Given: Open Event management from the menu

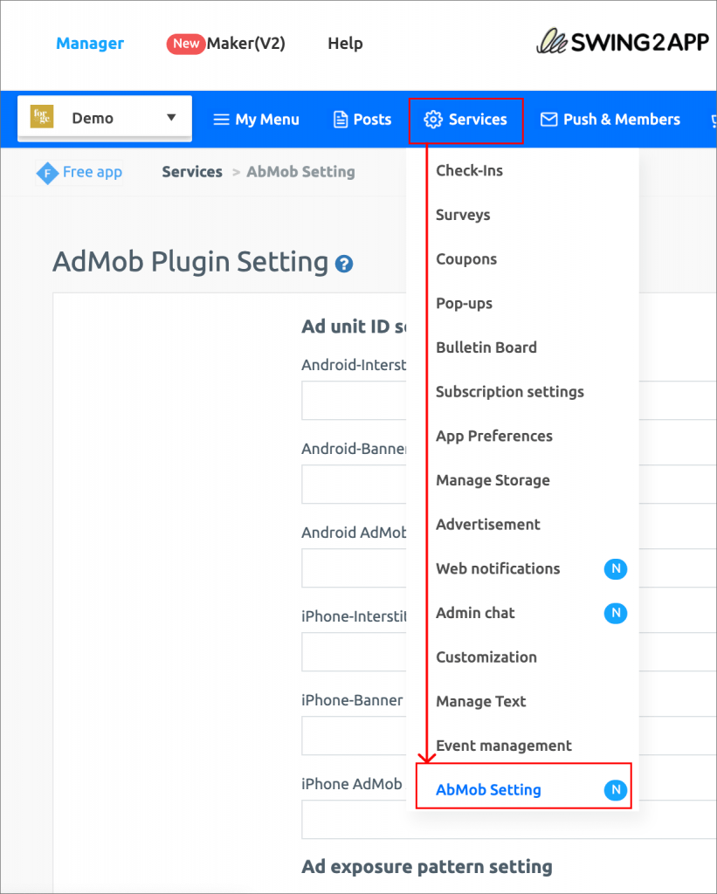Looking at the screenshot, I should pyautogui.click(x=504, y=746).
